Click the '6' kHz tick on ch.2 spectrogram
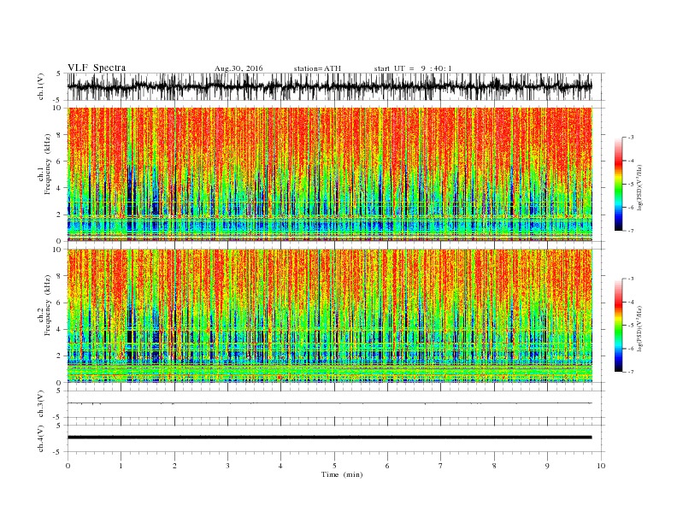The image size is (677, 523). point(60,303)
